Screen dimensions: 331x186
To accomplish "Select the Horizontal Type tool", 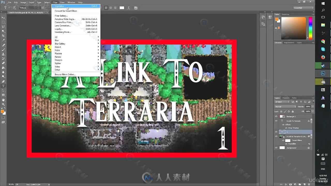I will 3,86.
